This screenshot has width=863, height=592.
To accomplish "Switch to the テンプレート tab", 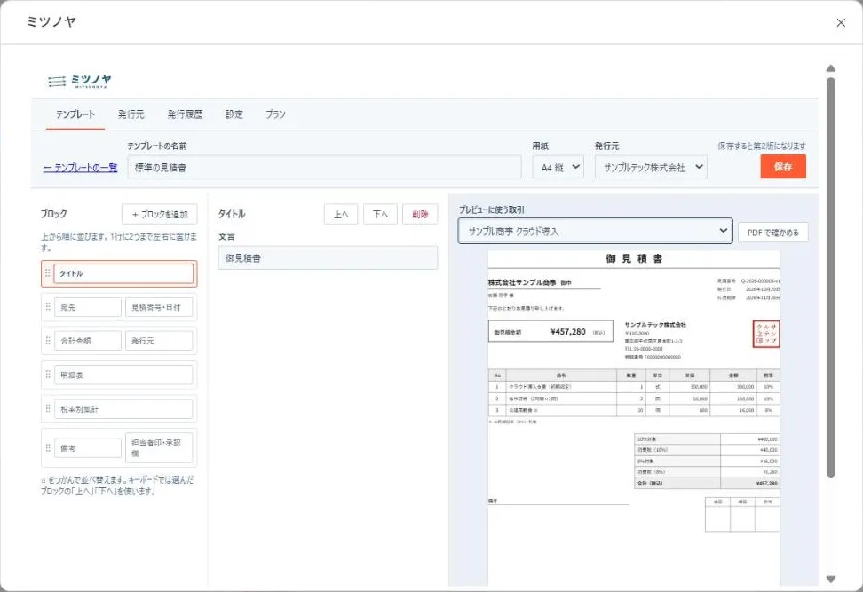I will 75,114.
